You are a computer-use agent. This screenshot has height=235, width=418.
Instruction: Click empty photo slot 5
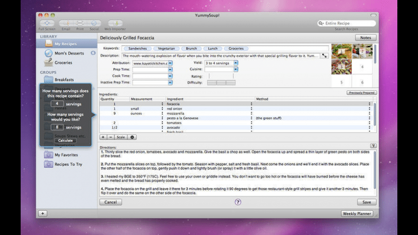point(342,81)
